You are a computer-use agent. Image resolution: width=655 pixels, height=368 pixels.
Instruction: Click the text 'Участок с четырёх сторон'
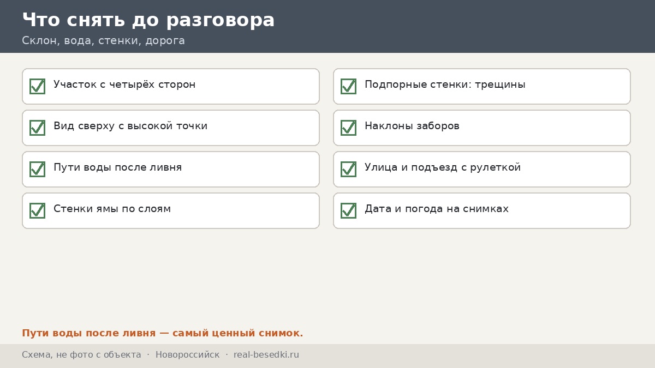pos(124,85)
